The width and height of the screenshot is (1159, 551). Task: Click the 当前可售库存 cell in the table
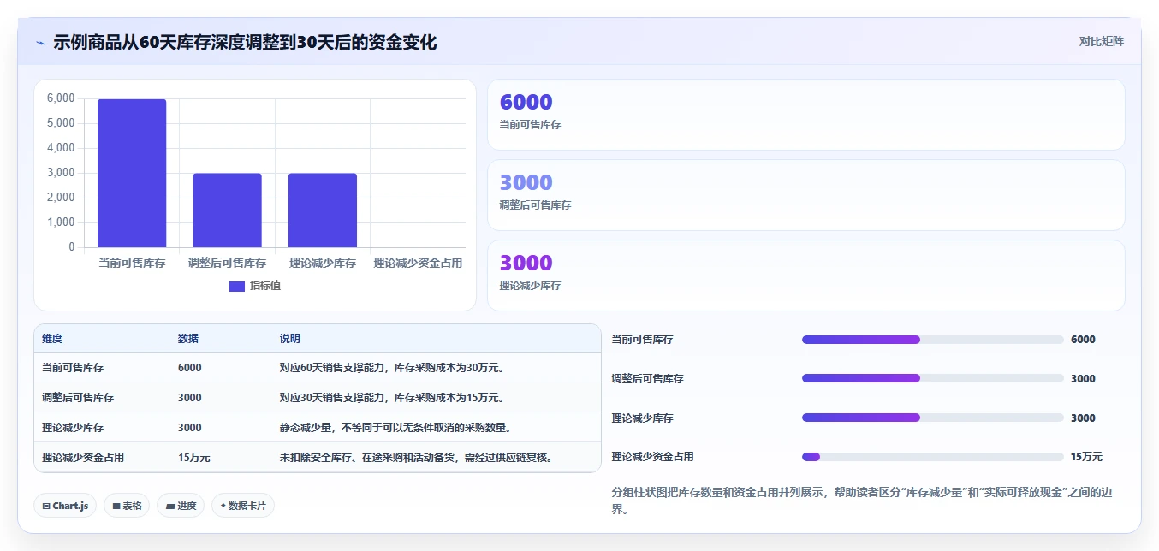click(x=73, y=368)
